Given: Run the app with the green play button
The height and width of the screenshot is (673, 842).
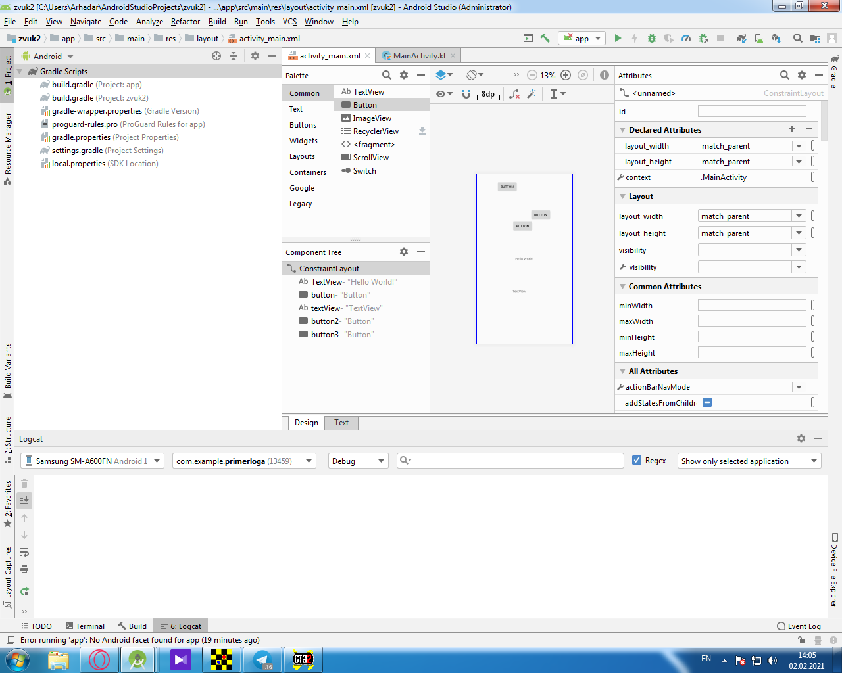Looking at the screenshot, I should coord(618,38).
